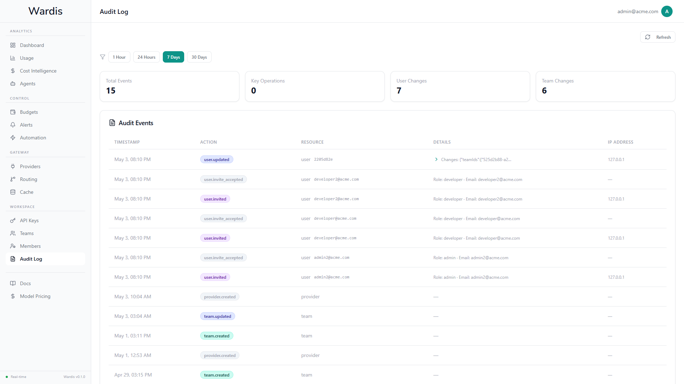Open the Routing menu item
This screenshot has height=384, width=684.
point(45,179)
